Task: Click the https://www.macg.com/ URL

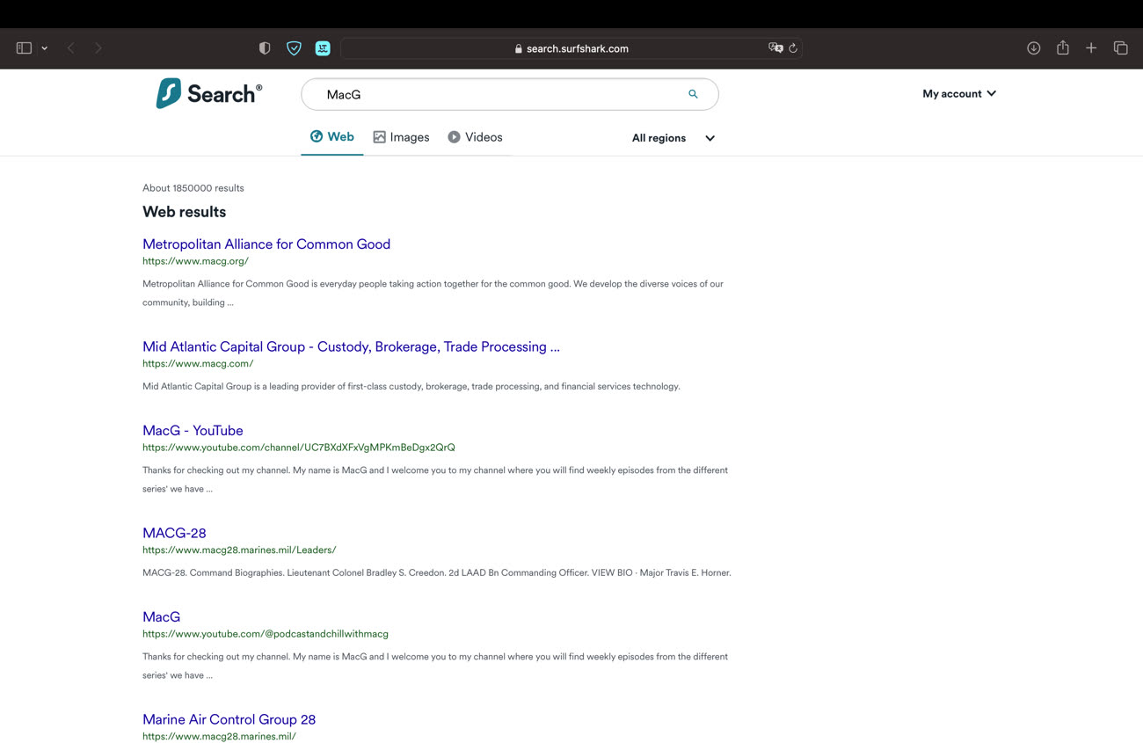Action: click(x=198, y=363)
